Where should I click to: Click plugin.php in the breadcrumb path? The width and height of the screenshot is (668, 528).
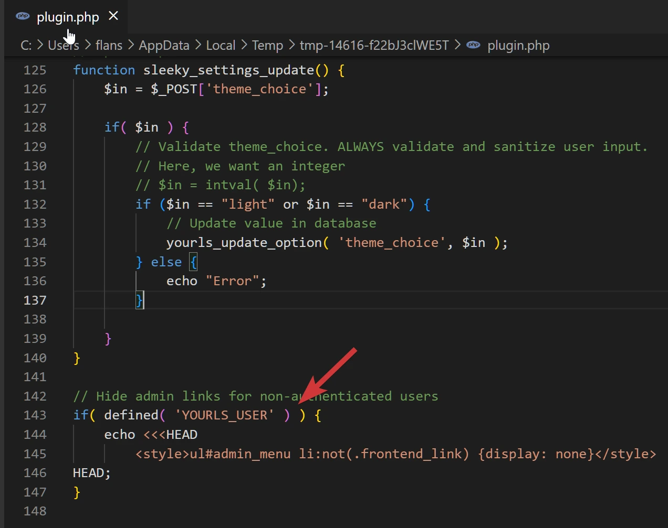pos(518,46)
